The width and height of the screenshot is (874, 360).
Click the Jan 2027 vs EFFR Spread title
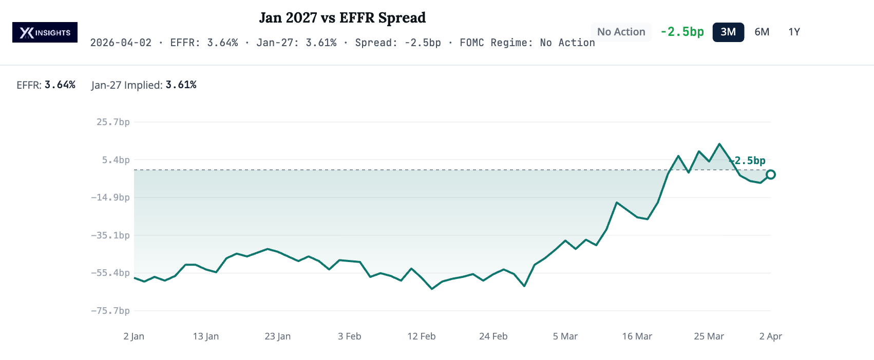pos(342,18)
